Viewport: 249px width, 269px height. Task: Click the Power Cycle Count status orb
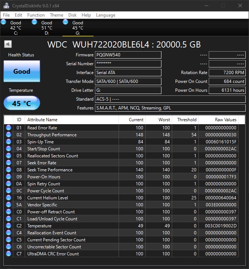tap(8, 191)
